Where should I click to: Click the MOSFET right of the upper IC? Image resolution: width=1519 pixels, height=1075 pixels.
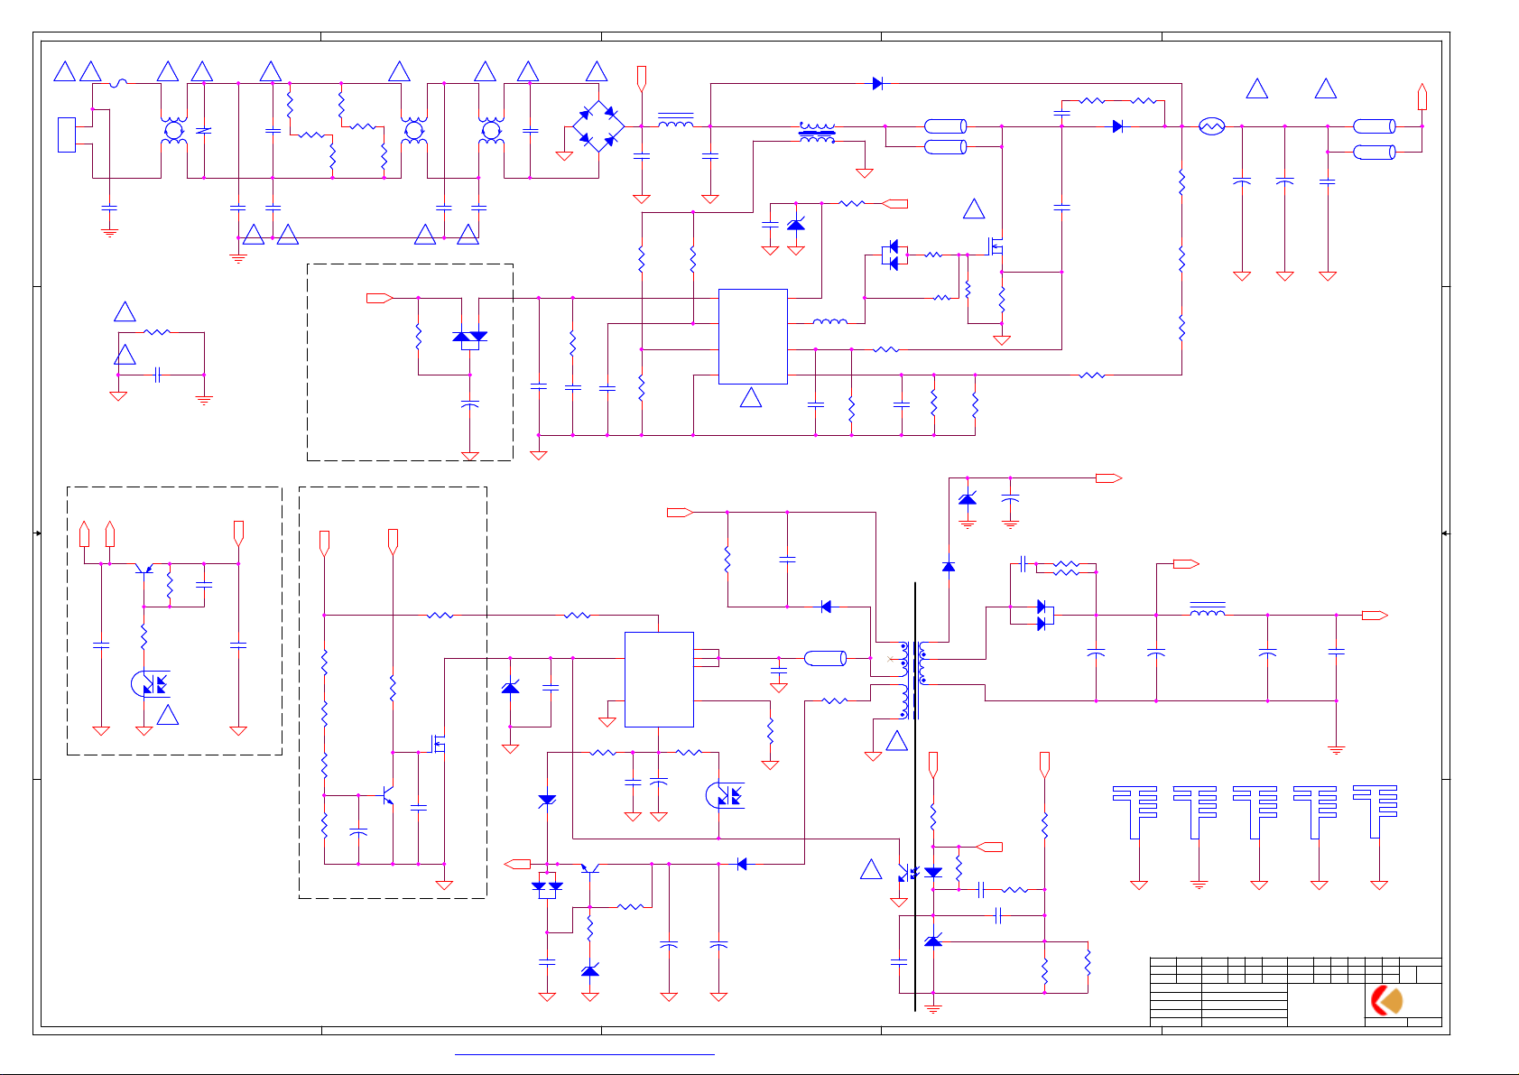996,246
